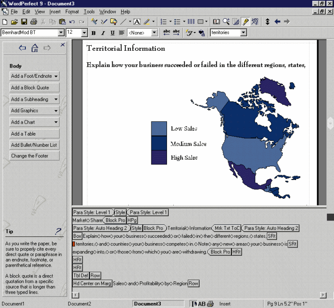Image resolution: width=334 pixels, height=308 pixels.
Task: Click the home icon in the side panel
Action: (35, 48)
